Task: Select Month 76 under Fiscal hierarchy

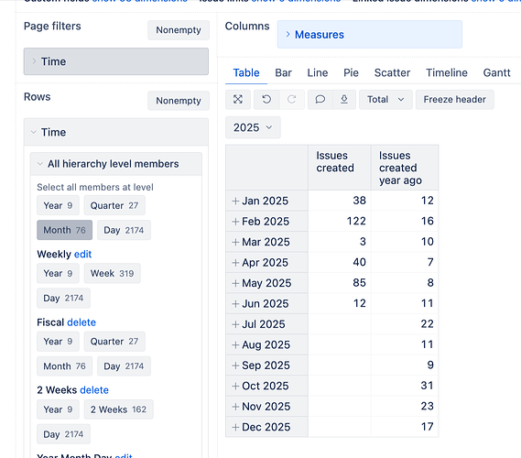Action: coord(64,366)
